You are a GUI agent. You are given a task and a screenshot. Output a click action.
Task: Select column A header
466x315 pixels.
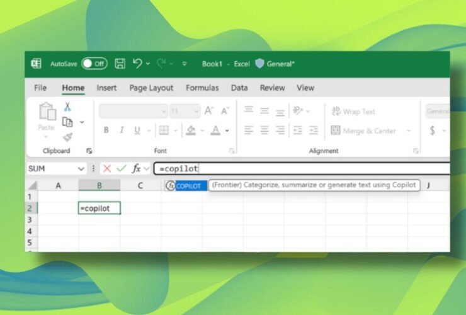click(58, 186)
